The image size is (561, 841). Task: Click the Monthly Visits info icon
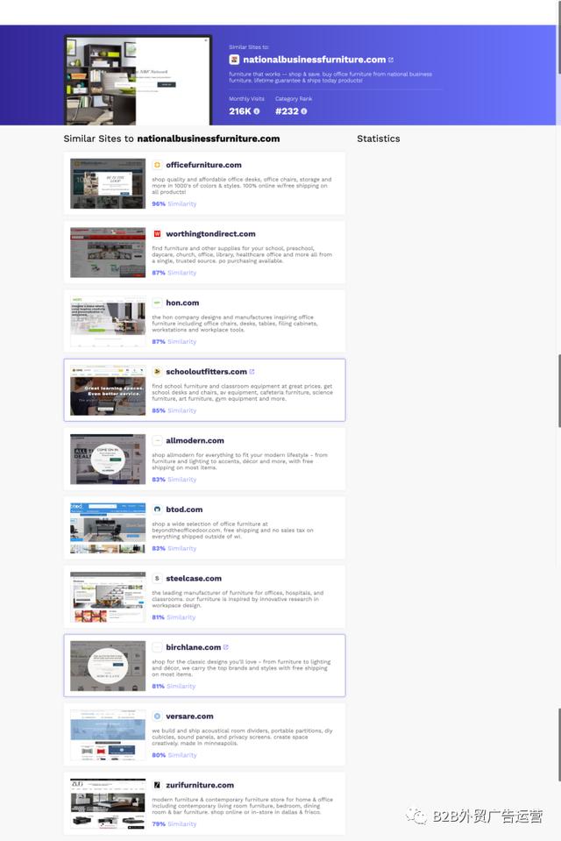point(256,111)
